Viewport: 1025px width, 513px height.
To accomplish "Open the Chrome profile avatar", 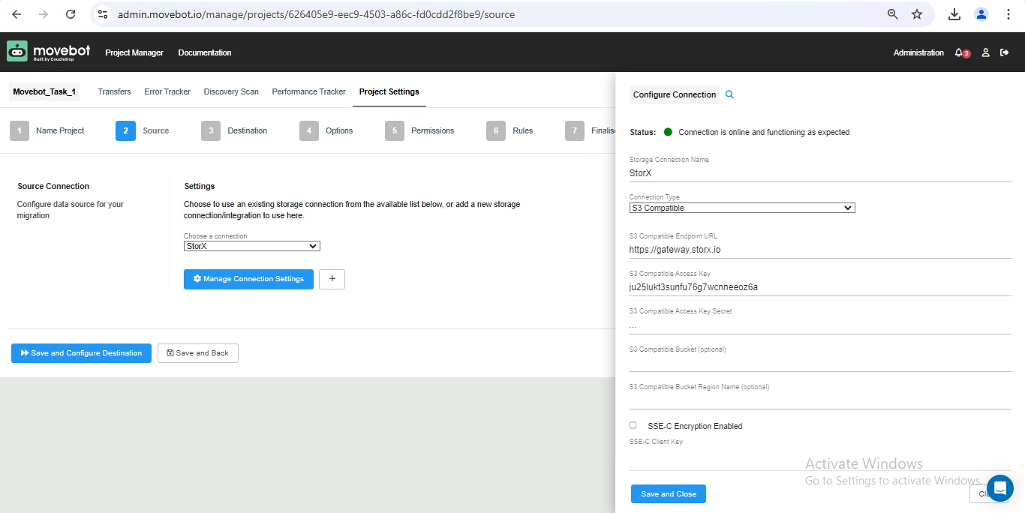I will [x=981, y=14].
